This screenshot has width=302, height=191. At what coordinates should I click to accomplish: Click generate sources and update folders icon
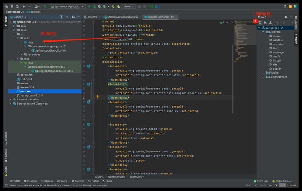265,23
